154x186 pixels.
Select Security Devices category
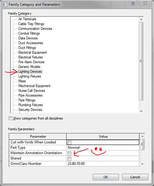pyautogui.click(x=30, y=110)
